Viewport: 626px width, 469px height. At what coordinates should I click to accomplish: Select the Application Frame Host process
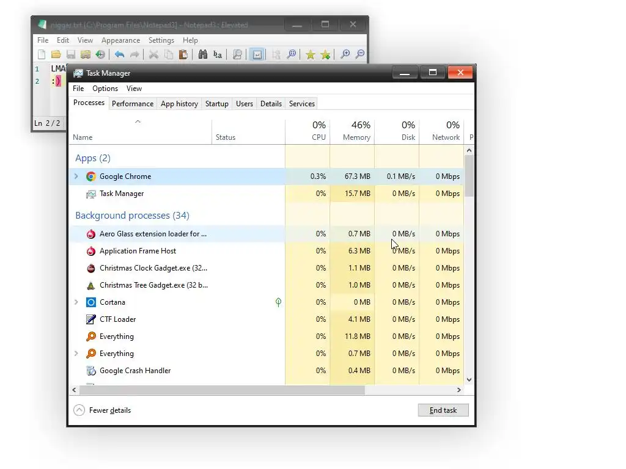click(267, 251)
